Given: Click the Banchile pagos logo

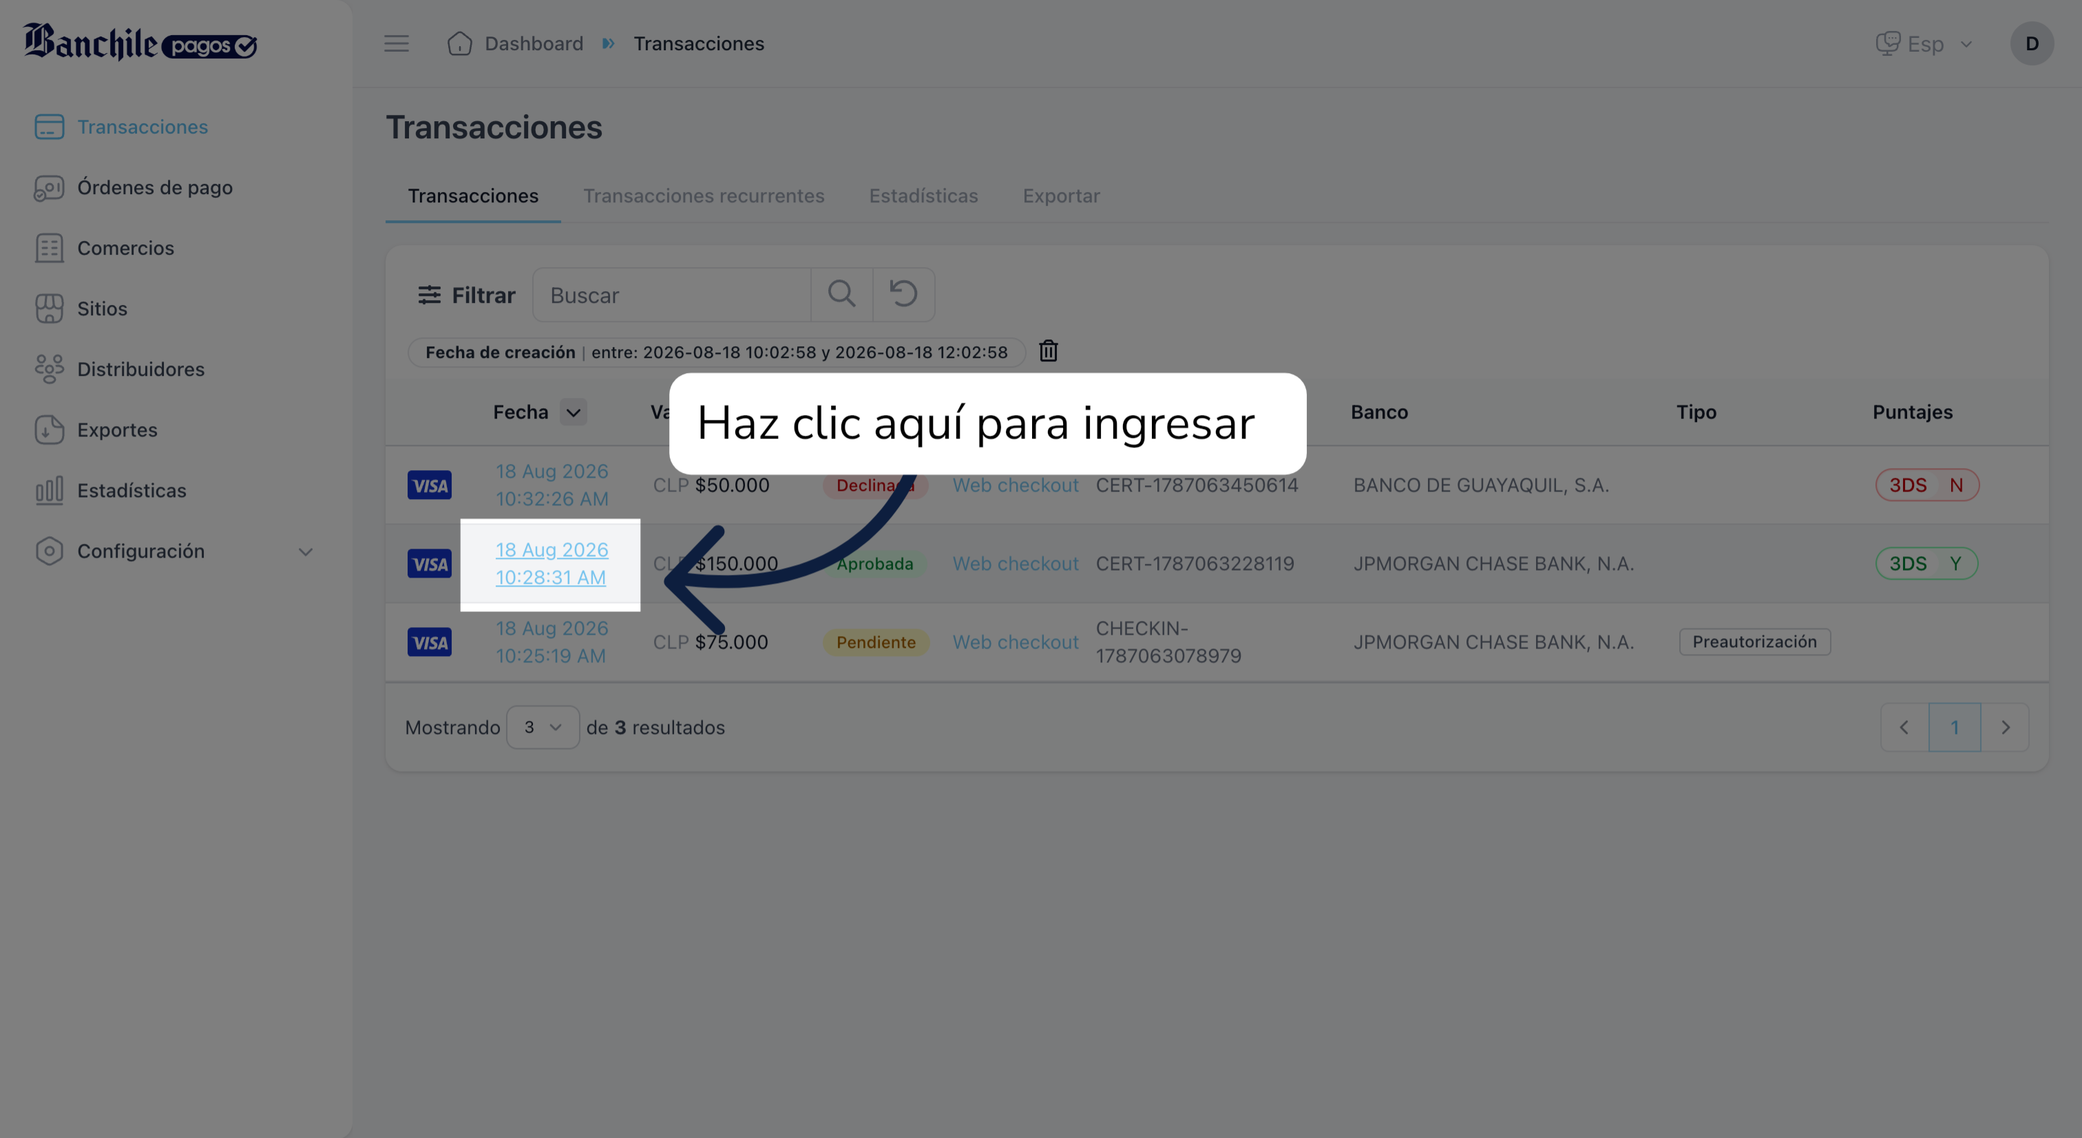Looking at the screenshot, I should (x=140, y=42).
